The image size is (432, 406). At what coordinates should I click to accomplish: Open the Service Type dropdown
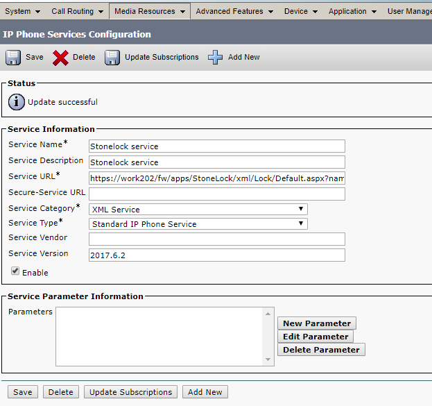coord(198,223)
